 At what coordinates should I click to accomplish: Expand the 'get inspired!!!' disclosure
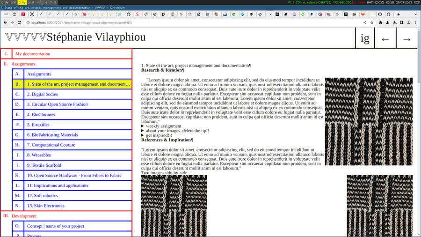click(143, 135)
